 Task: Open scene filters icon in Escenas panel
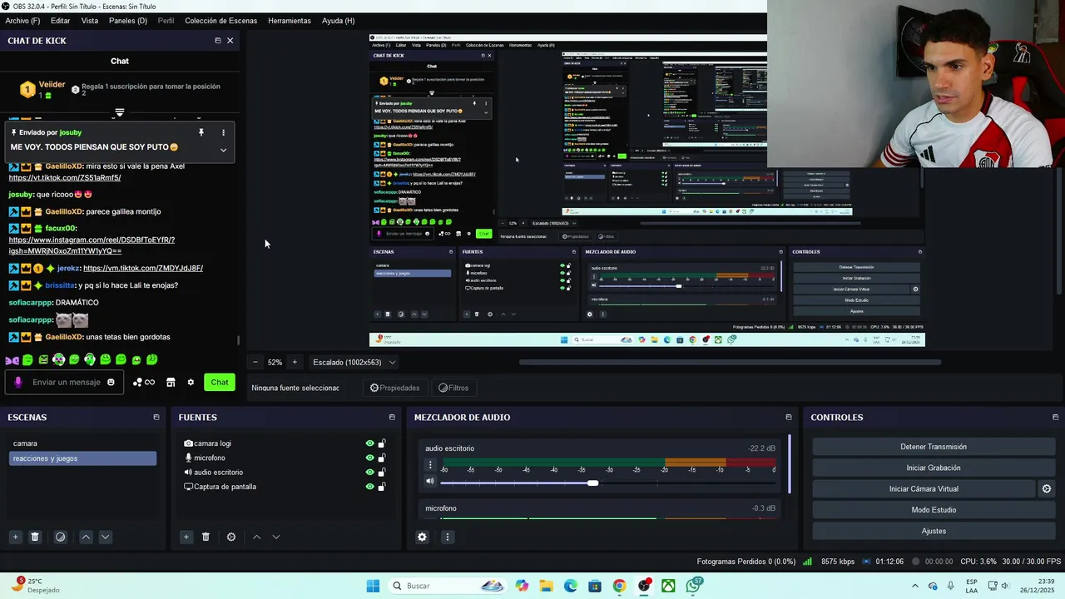pos(60,537)
